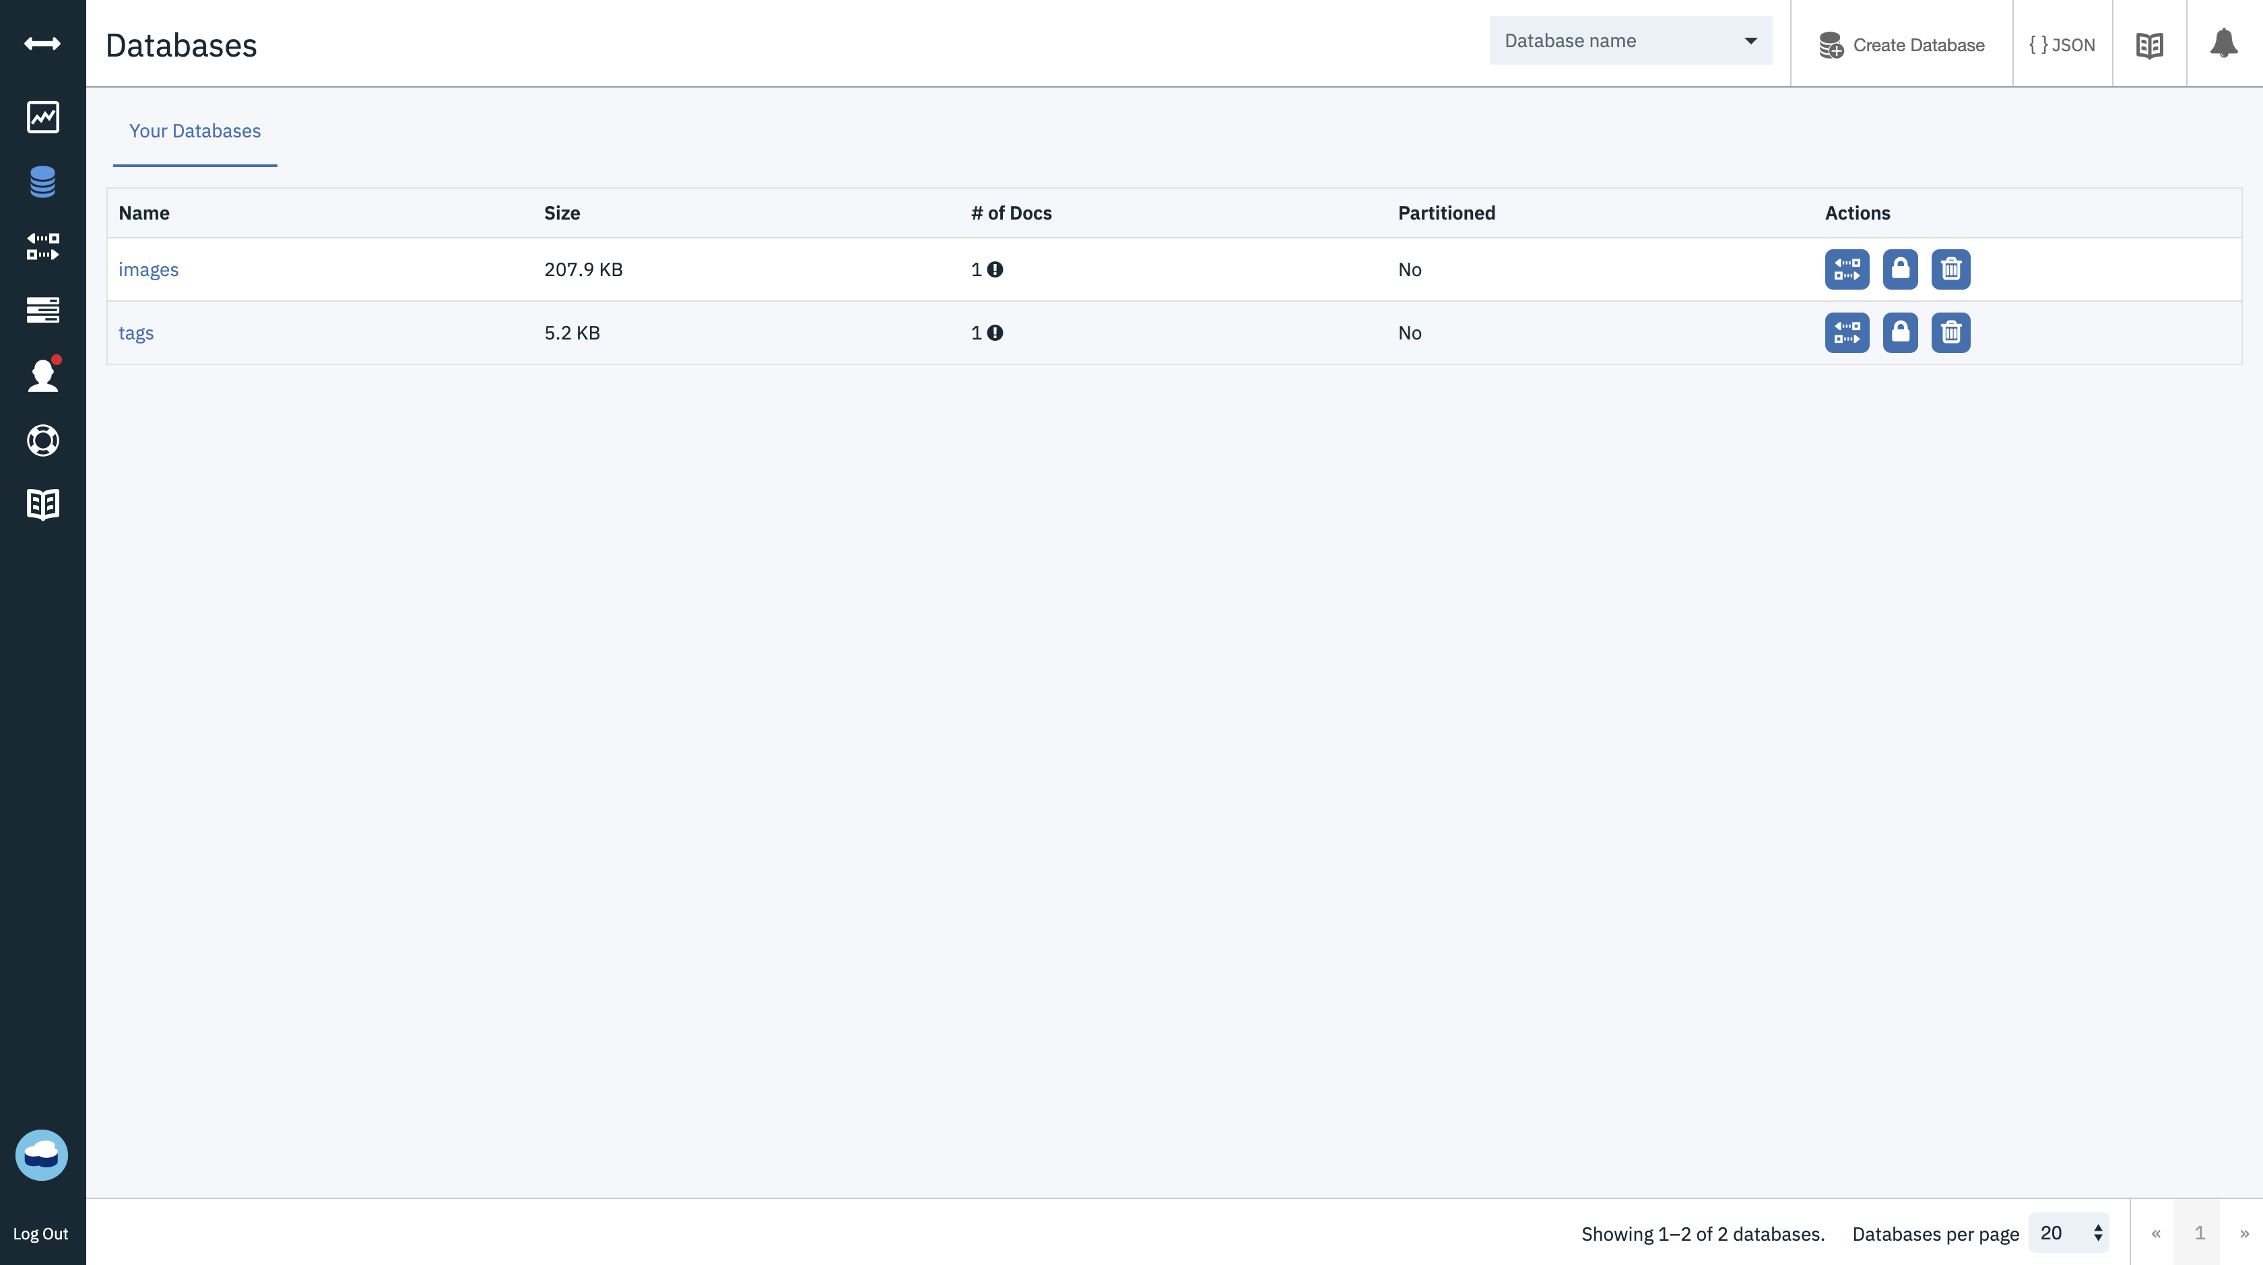The image size is (2263, 1265).
Task: Open the tags database link
Action: [136, 333]
